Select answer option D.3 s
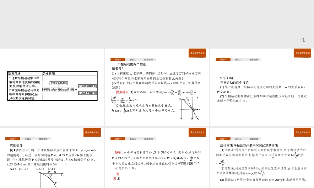 pyautogui.click(x=51, y=169)
